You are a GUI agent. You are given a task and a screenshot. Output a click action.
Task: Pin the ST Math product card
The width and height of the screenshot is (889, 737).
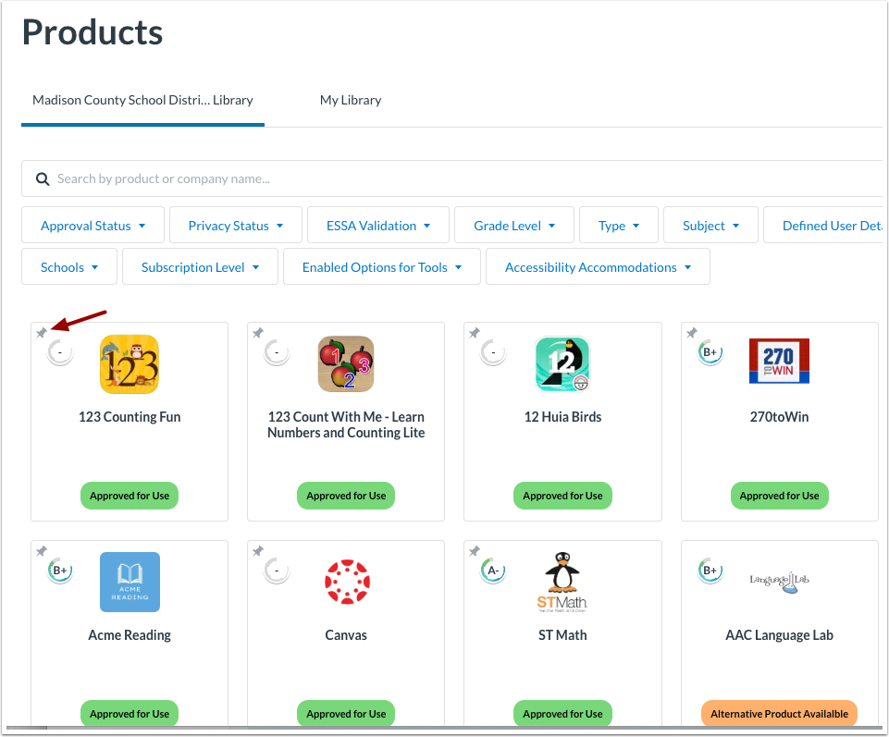coord(474,551)
